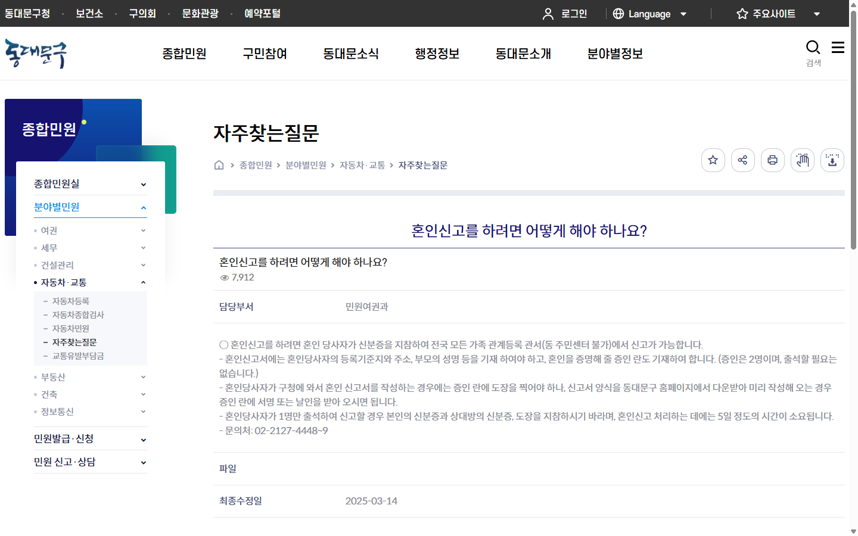Open the 행정정보 main menu
Viewport: 858px width, 536px height.
(x=437, y=54)
